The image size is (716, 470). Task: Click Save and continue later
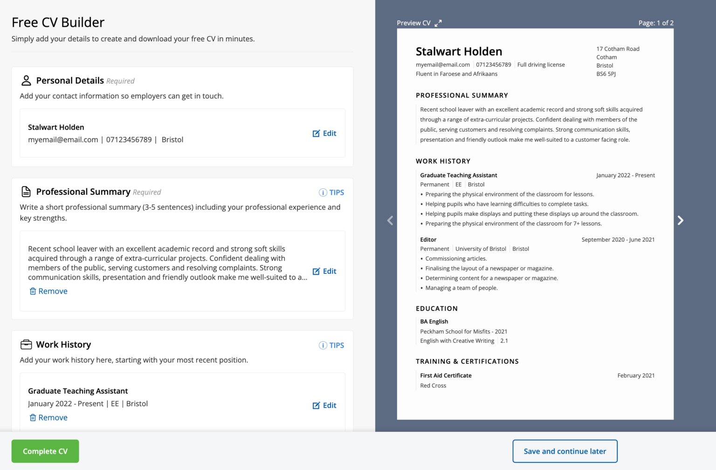pyautogui.click(x=565, y=451)
